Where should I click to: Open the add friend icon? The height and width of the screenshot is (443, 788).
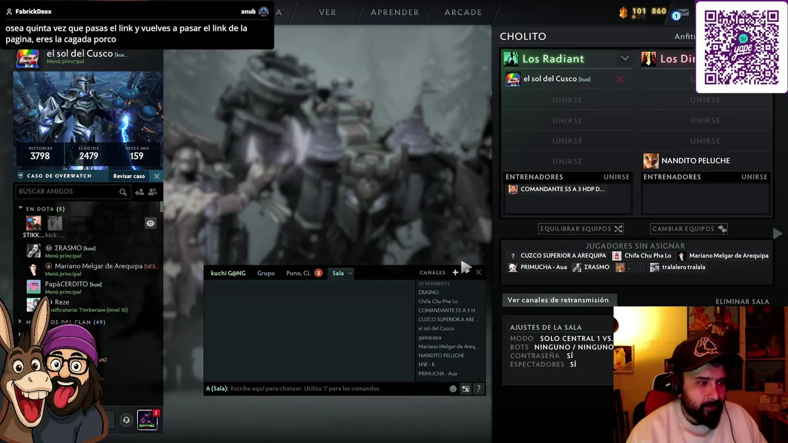139,192
